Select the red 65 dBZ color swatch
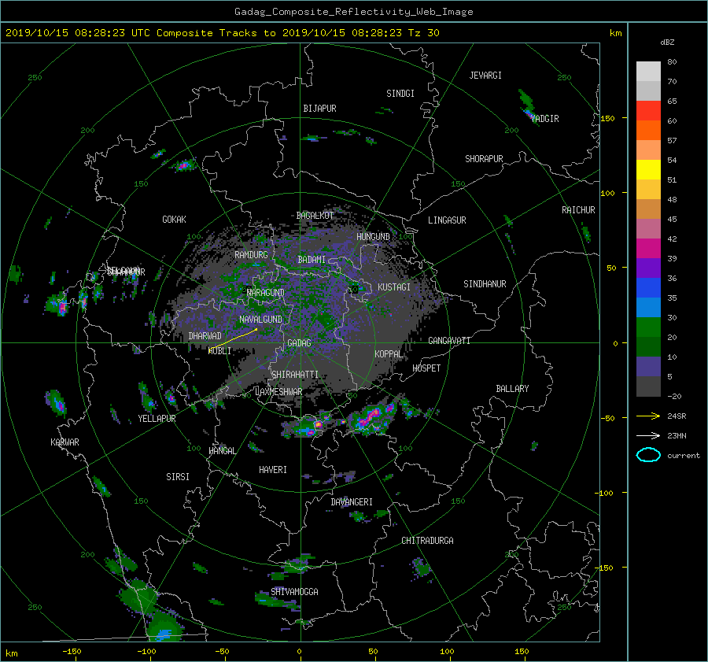 (x=648, y=111)
